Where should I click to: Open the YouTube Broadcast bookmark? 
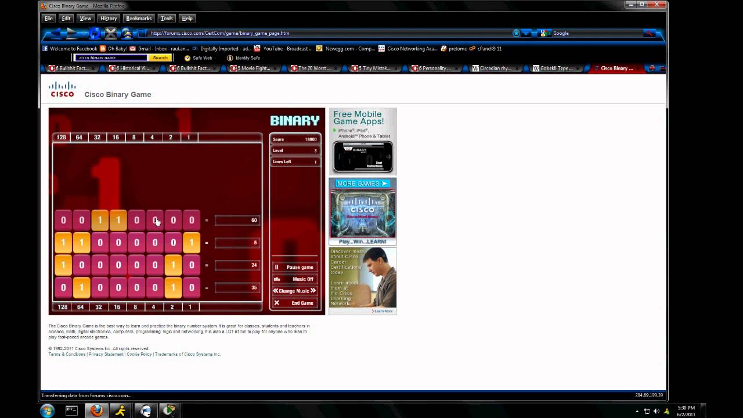283,49
